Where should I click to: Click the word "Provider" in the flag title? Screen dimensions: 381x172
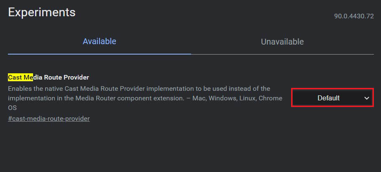pyautogui.click(x=76, y=77)
